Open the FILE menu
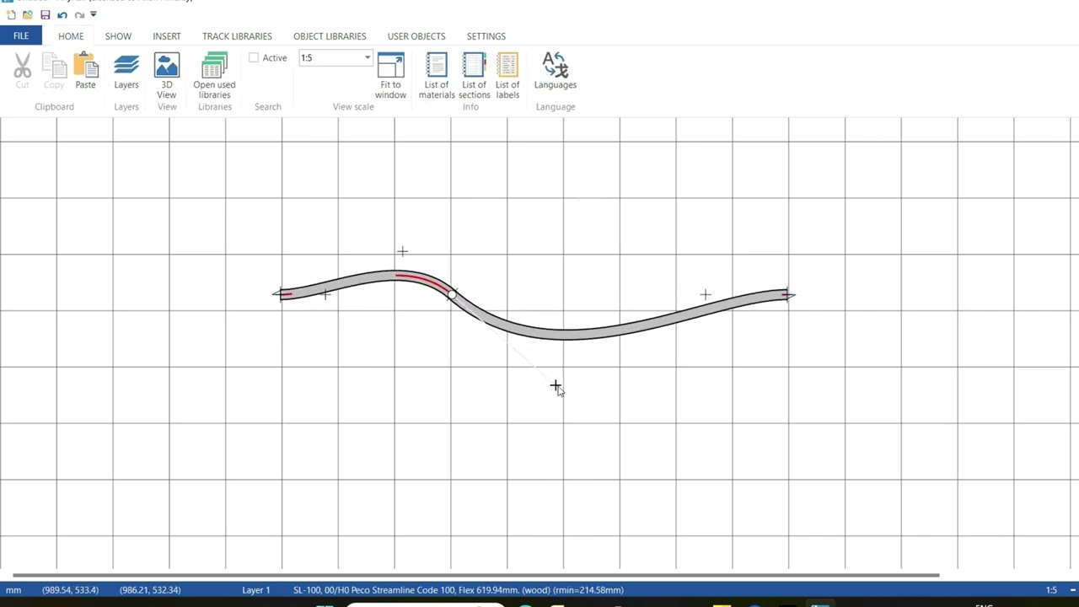This screenshot has height=607, width=1079. (21, 36)
